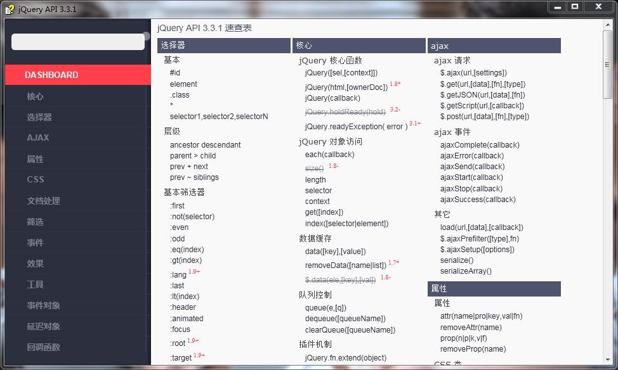The image size is (618, 370).
Task: Open index([selector|element]) link
Action: tap(347, 224)
